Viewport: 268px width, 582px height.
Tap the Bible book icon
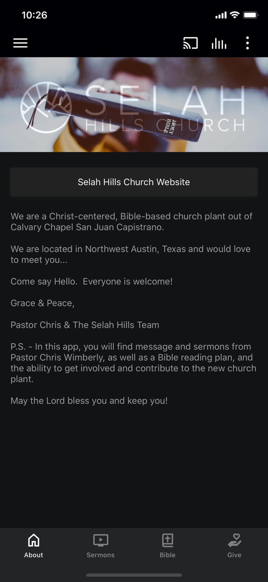pyautogui.click(x=167, y=539)
